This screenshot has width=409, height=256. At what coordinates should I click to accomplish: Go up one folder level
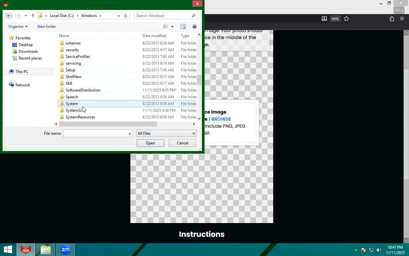pyautogui.click(x=33, y=16)
